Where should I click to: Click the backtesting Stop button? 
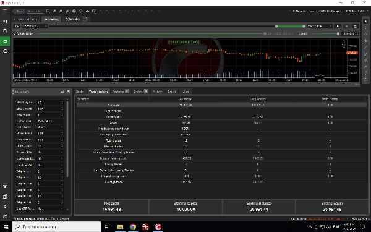pyautogui.click(x=346, y=26)
